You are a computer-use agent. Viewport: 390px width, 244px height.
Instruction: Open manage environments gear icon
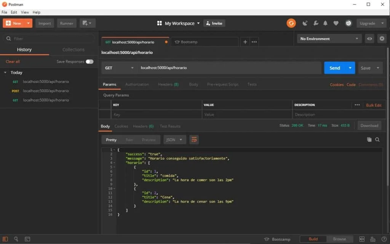(382, 39)
